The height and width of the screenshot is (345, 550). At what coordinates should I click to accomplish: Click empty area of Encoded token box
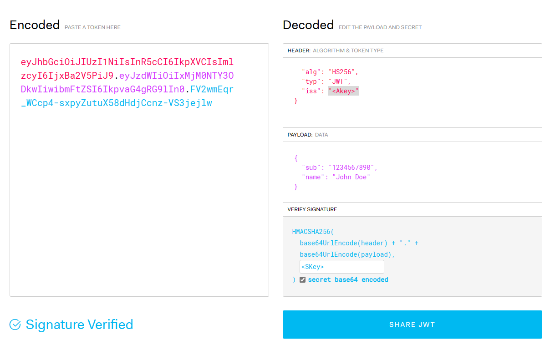click(x=139, y=205)
